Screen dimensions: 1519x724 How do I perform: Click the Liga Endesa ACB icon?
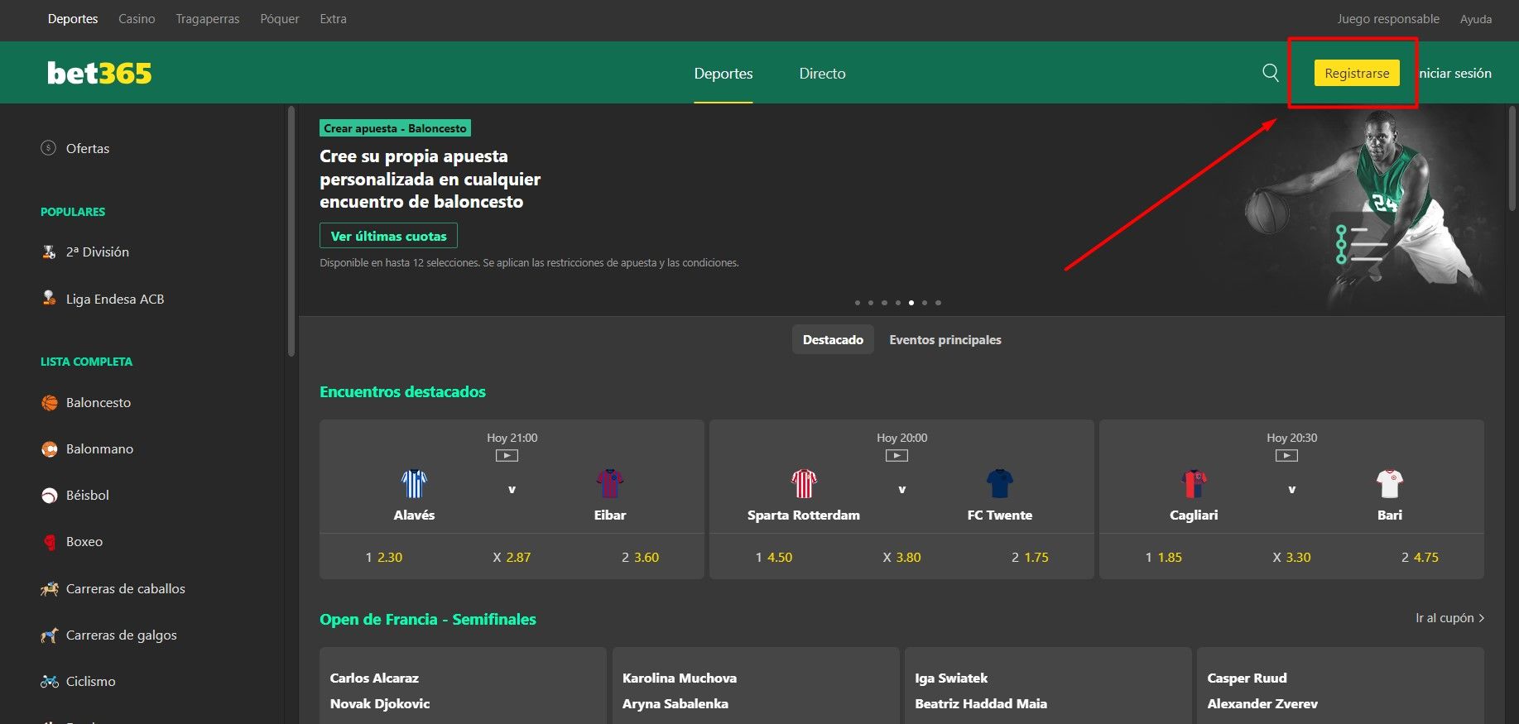click(x=49, y=298)
